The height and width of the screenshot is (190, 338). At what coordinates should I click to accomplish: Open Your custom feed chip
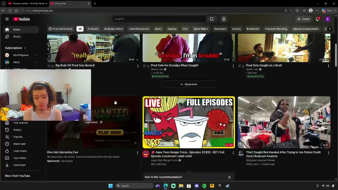pos(60,29)
